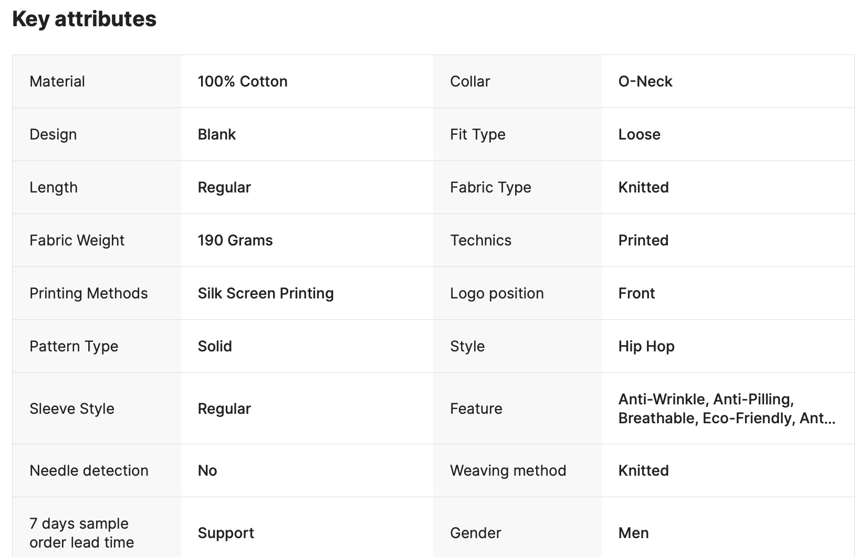858x557 pixels.
Task: Select the Weaving method label
Action: (508, 470)
